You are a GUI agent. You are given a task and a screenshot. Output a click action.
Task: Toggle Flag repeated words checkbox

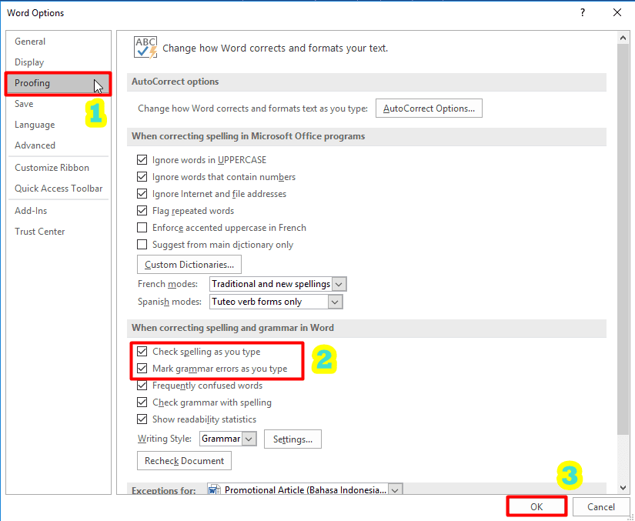(x=142, y=211)
